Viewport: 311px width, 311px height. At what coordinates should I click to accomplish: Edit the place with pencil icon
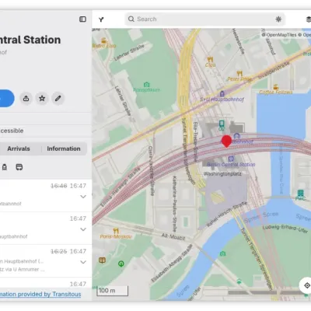pyautogui.click(x=58, y=99)
